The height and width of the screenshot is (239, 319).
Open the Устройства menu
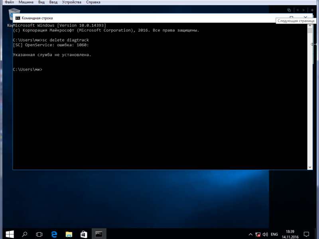pos(72,2)
